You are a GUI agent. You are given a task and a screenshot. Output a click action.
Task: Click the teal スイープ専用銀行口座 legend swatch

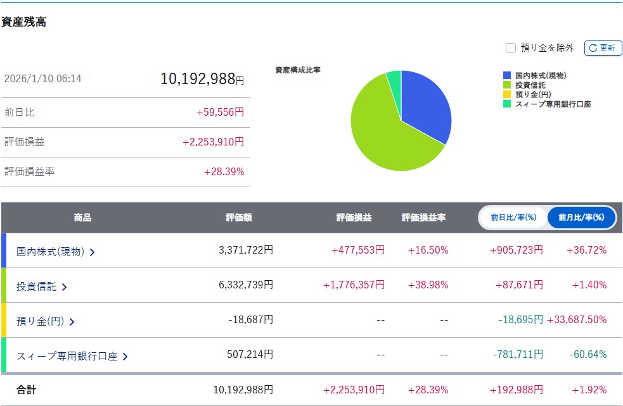point(507,104)
